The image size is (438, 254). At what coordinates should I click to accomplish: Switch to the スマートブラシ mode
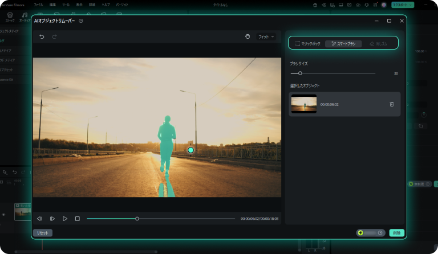point(343,43)
